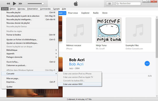Click the vertical scrollbar thumb
The width and height of the screenshot is (158, 101).
click(x=157, y=38)
